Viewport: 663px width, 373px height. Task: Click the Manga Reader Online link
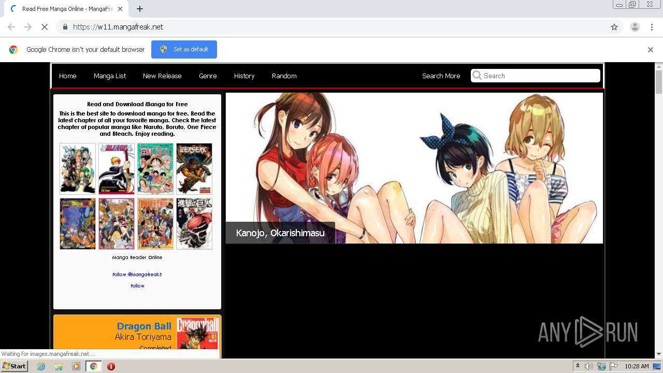click(137, 257)
